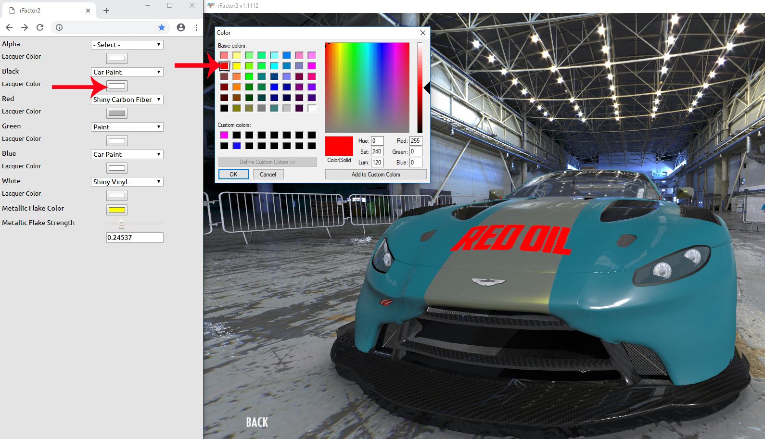Select the black basic color
The width and height of the screenshot is (765, 439).
click(224, 108)
